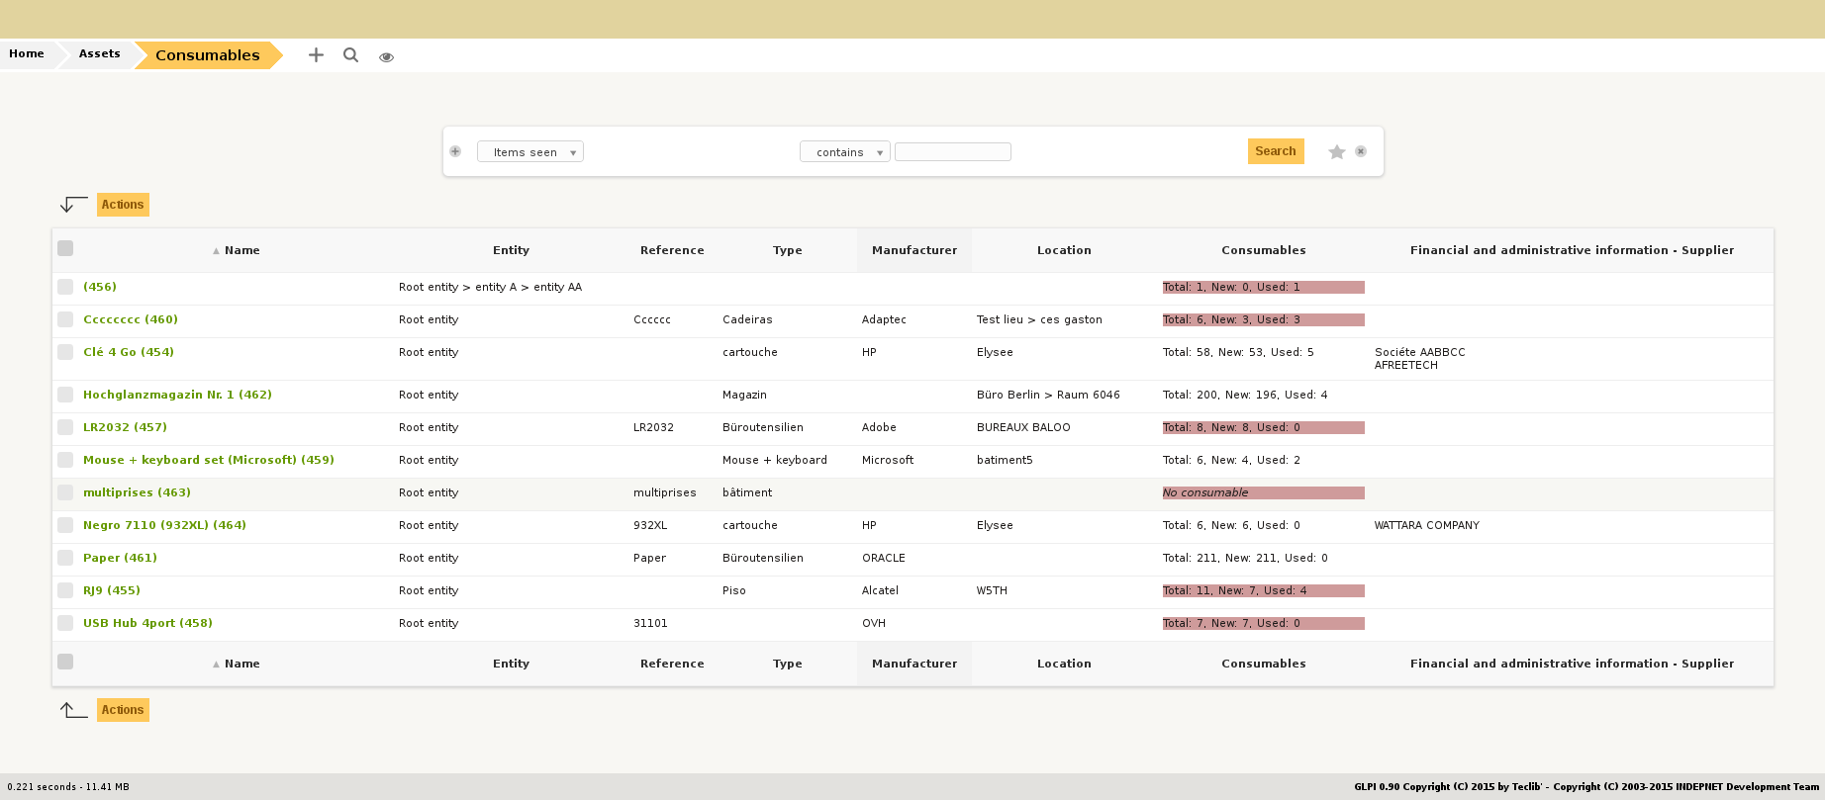Open the Items seen dropdown
The image size is (1825, 800).
tap(530, 152)
